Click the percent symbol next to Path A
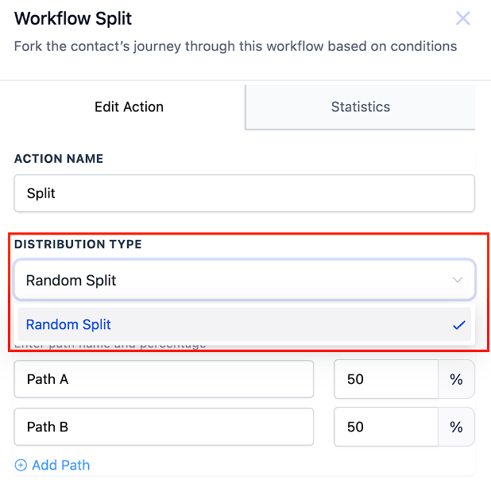This screenshot has width=491, height=480. point(456,379)
